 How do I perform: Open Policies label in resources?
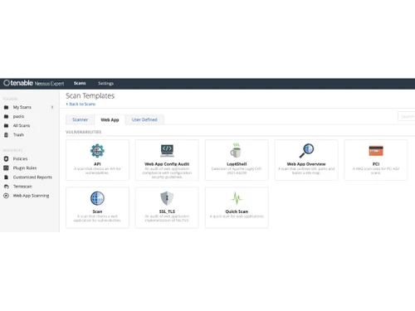(x=20, y=158)
